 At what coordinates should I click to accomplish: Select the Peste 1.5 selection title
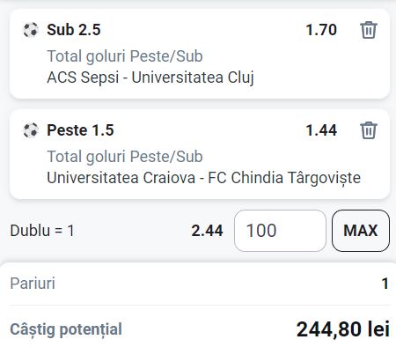80,130
